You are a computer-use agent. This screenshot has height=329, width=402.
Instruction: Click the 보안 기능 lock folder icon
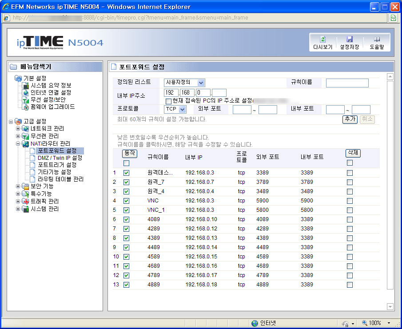click(x=25, y=186)
